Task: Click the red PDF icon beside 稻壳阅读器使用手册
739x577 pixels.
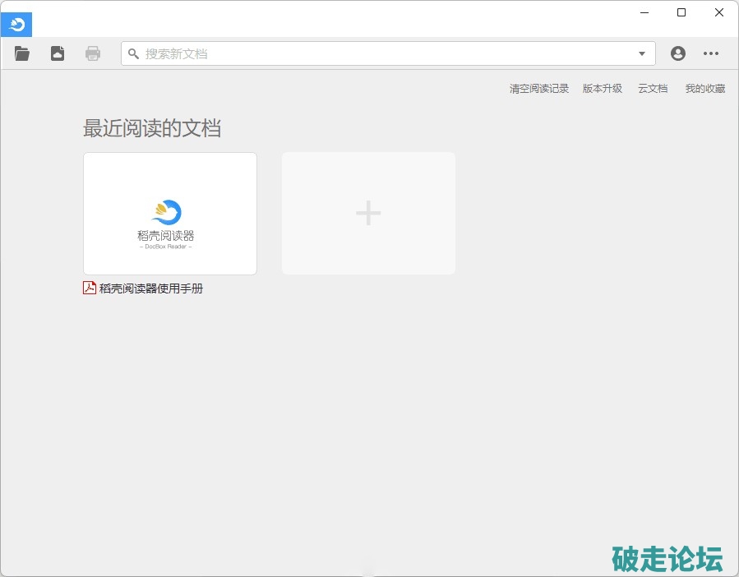Action: pos(90,288)
